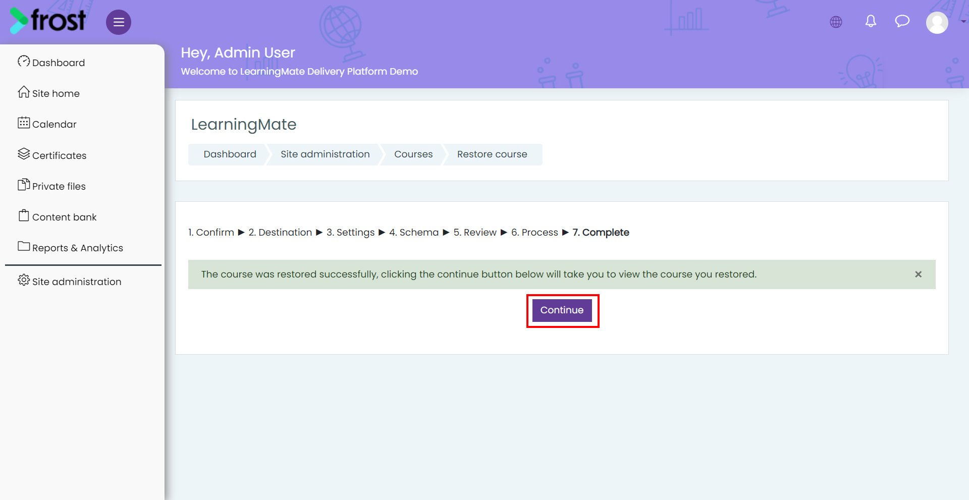The height and width of the screenshot is (500, 969).
Task: Click the hamburger menu toggle button
Action: click(119, 22)
